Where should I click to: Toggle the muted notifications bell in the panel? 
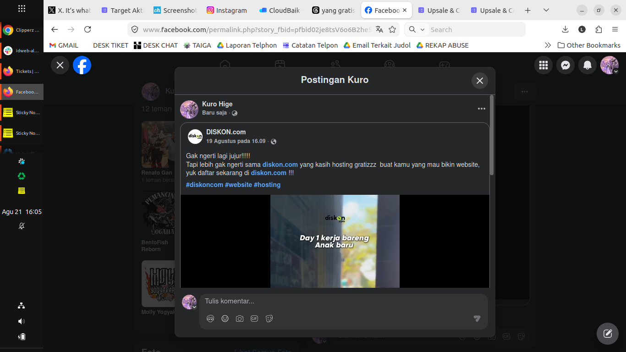[x=22, y=226]
